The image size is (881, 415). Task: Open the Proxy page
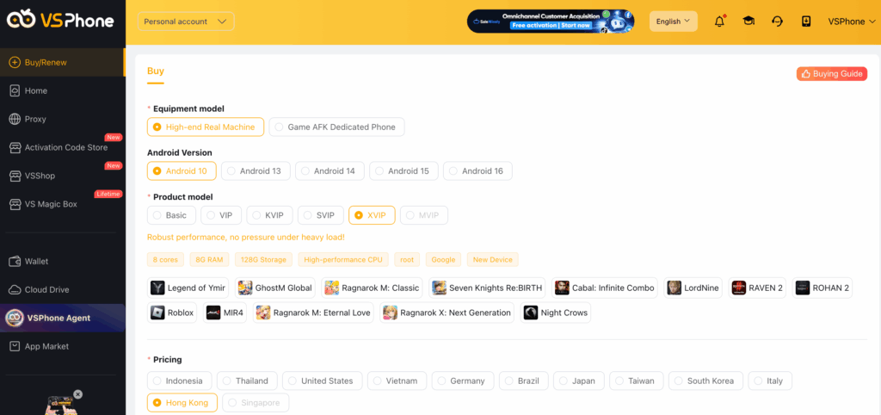pyautogui.click(x=62, y=119)
